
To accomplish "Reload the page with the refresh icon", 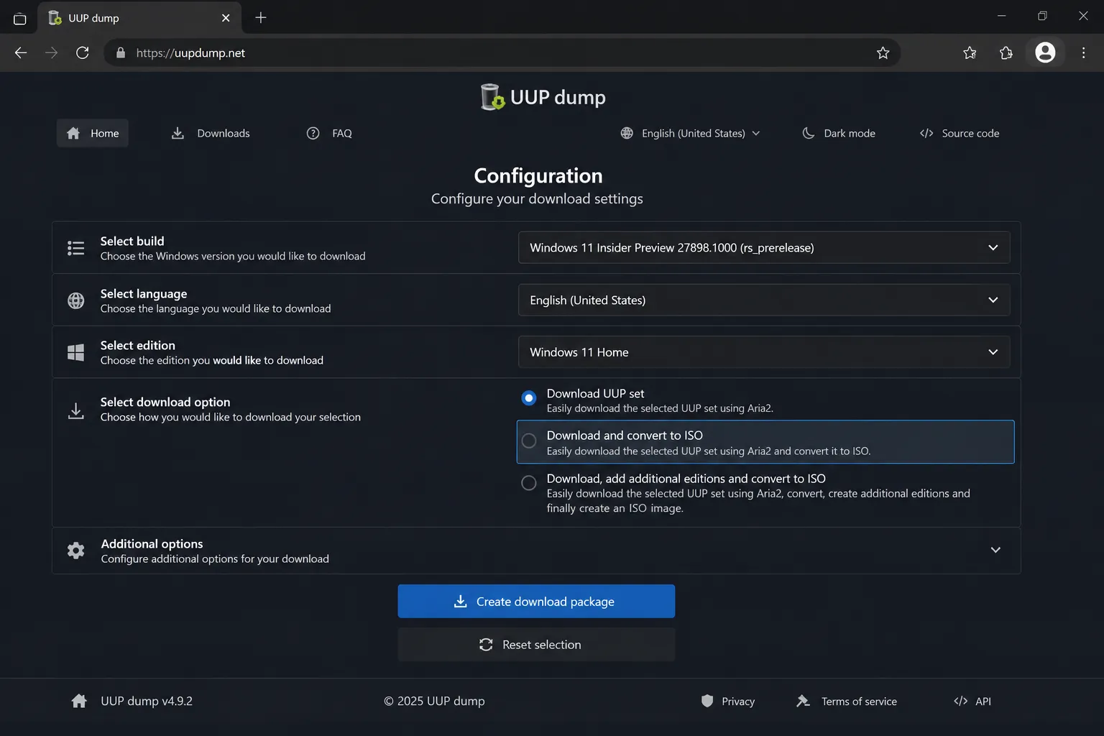I will [x=83, y=52].
